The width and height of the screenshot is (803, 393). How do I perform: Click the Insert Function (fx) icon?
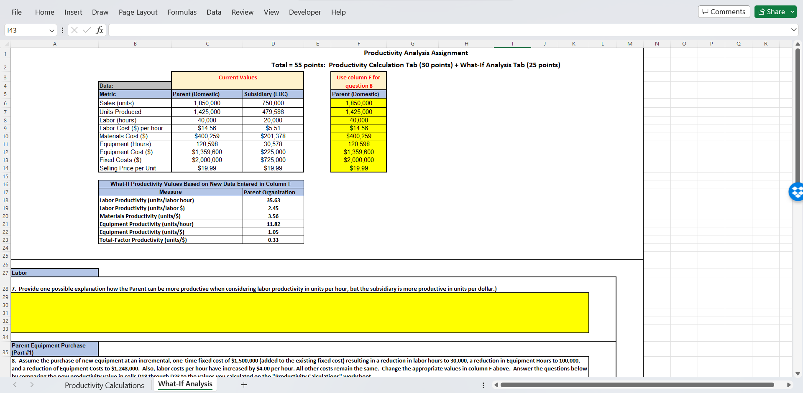pyautogui.click(x=100, y=30)
